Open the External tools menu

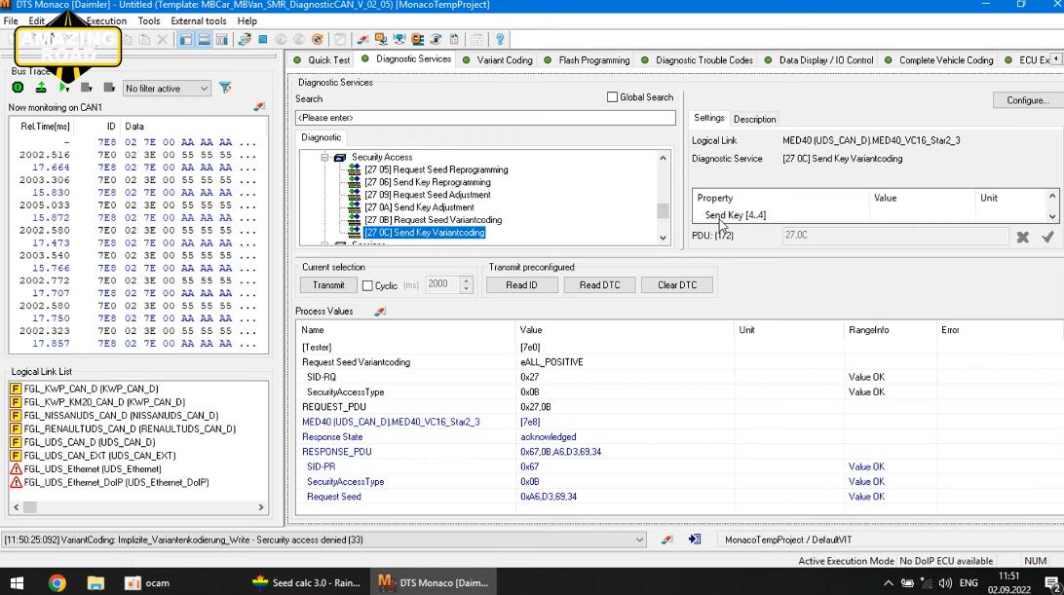pyautogui.click(x=198, y=21)
